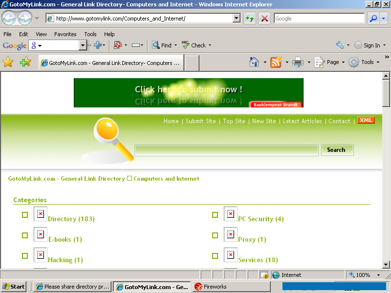Select the GotoMyLink.com browser tab
The height and width of the screenshot is (293, 391).
(x=111, y=63)
